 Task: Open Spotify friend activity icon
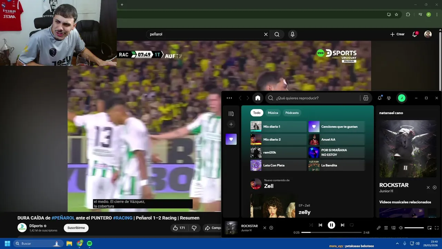[x=389, y=98]
